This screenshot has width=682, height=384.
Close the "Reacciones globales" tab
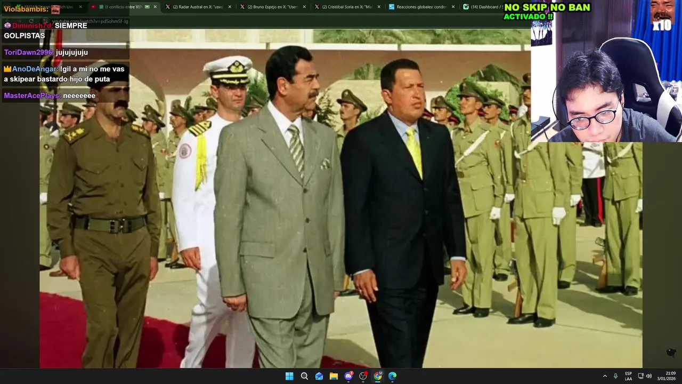coord(453,7)
